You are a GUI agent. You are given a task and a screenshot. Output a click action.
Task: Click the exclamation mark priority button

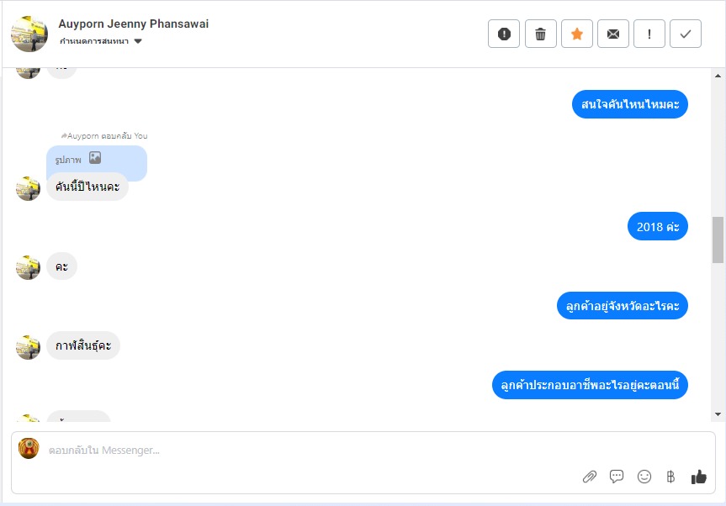coord(649,34)
